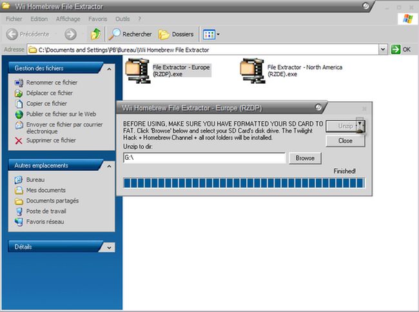
Task: Click the Browse button
Action: [x=305, y=158]
